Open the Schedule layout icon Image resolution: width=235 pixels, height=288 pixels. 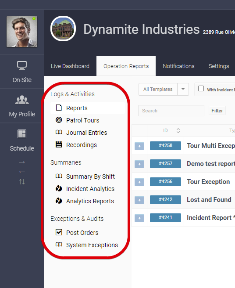point(22,134)
